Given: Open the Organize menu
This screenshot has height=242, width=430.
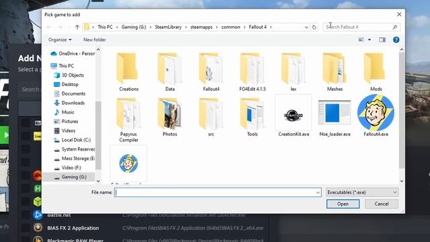Looking at the screenshot, I should 60,40.
